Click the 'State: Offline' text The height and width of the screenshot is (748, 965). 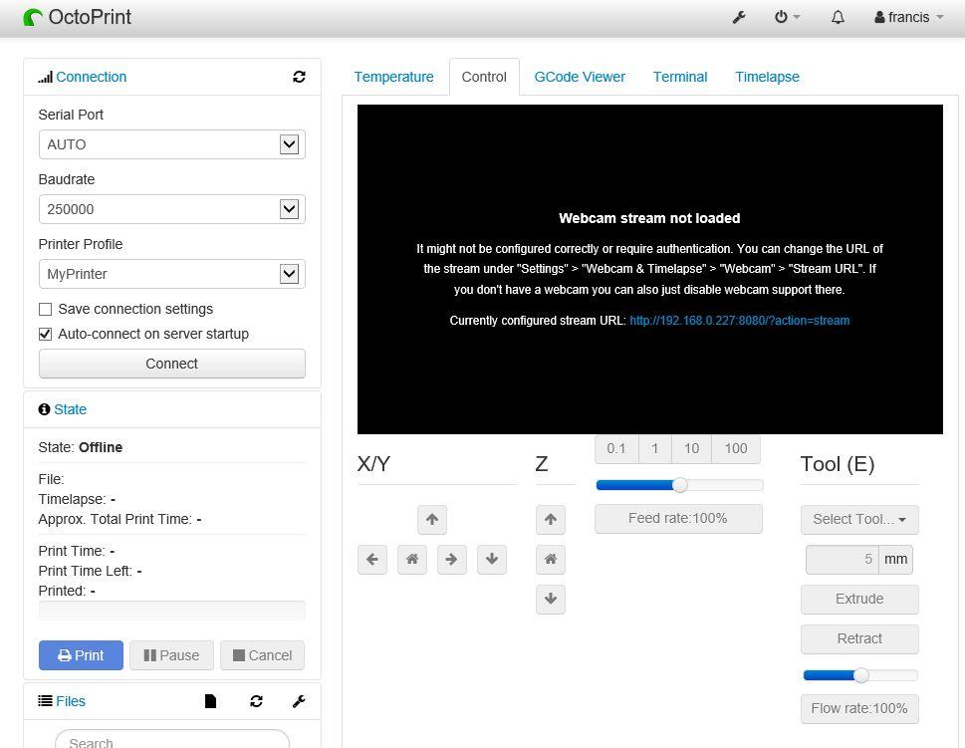coord(81,447)
